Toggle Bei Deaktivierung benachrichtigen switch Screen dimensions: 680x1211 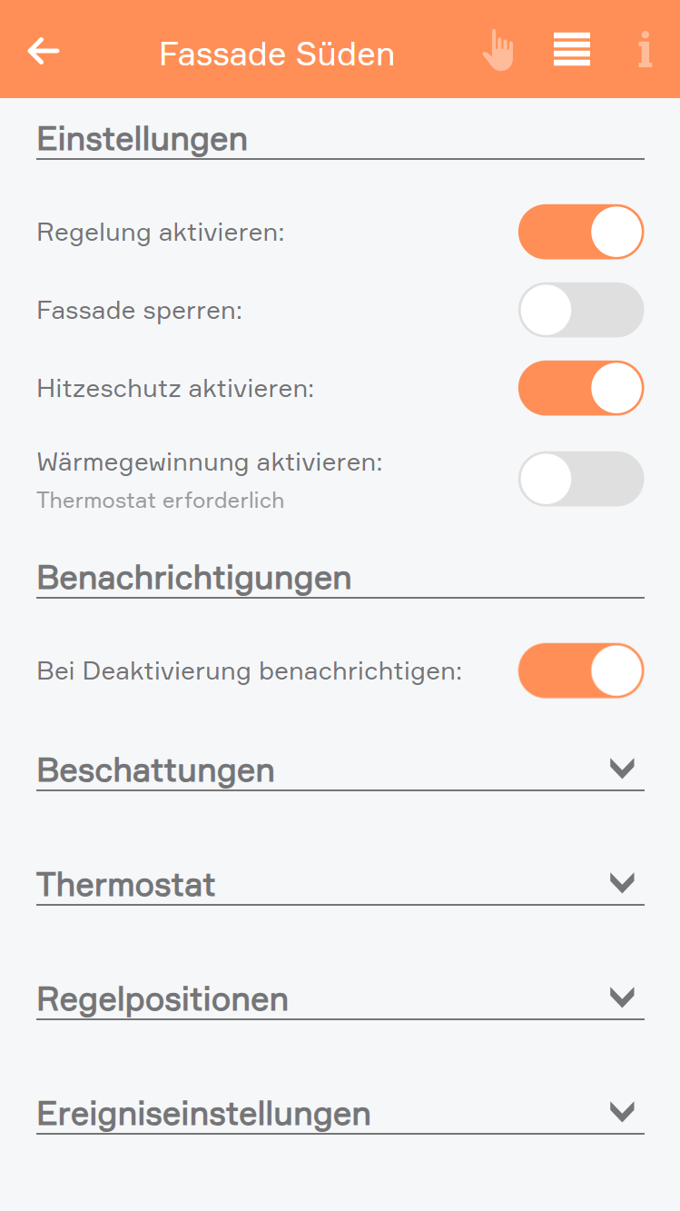point(581,671)
